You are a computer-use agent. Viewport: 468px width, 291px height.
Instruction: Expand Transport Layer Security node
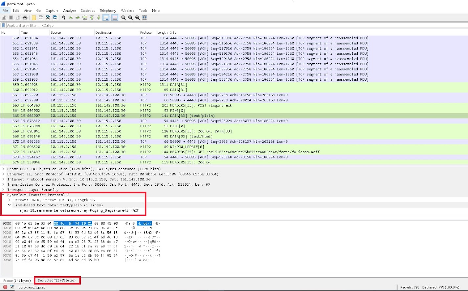tap(3, 190)
